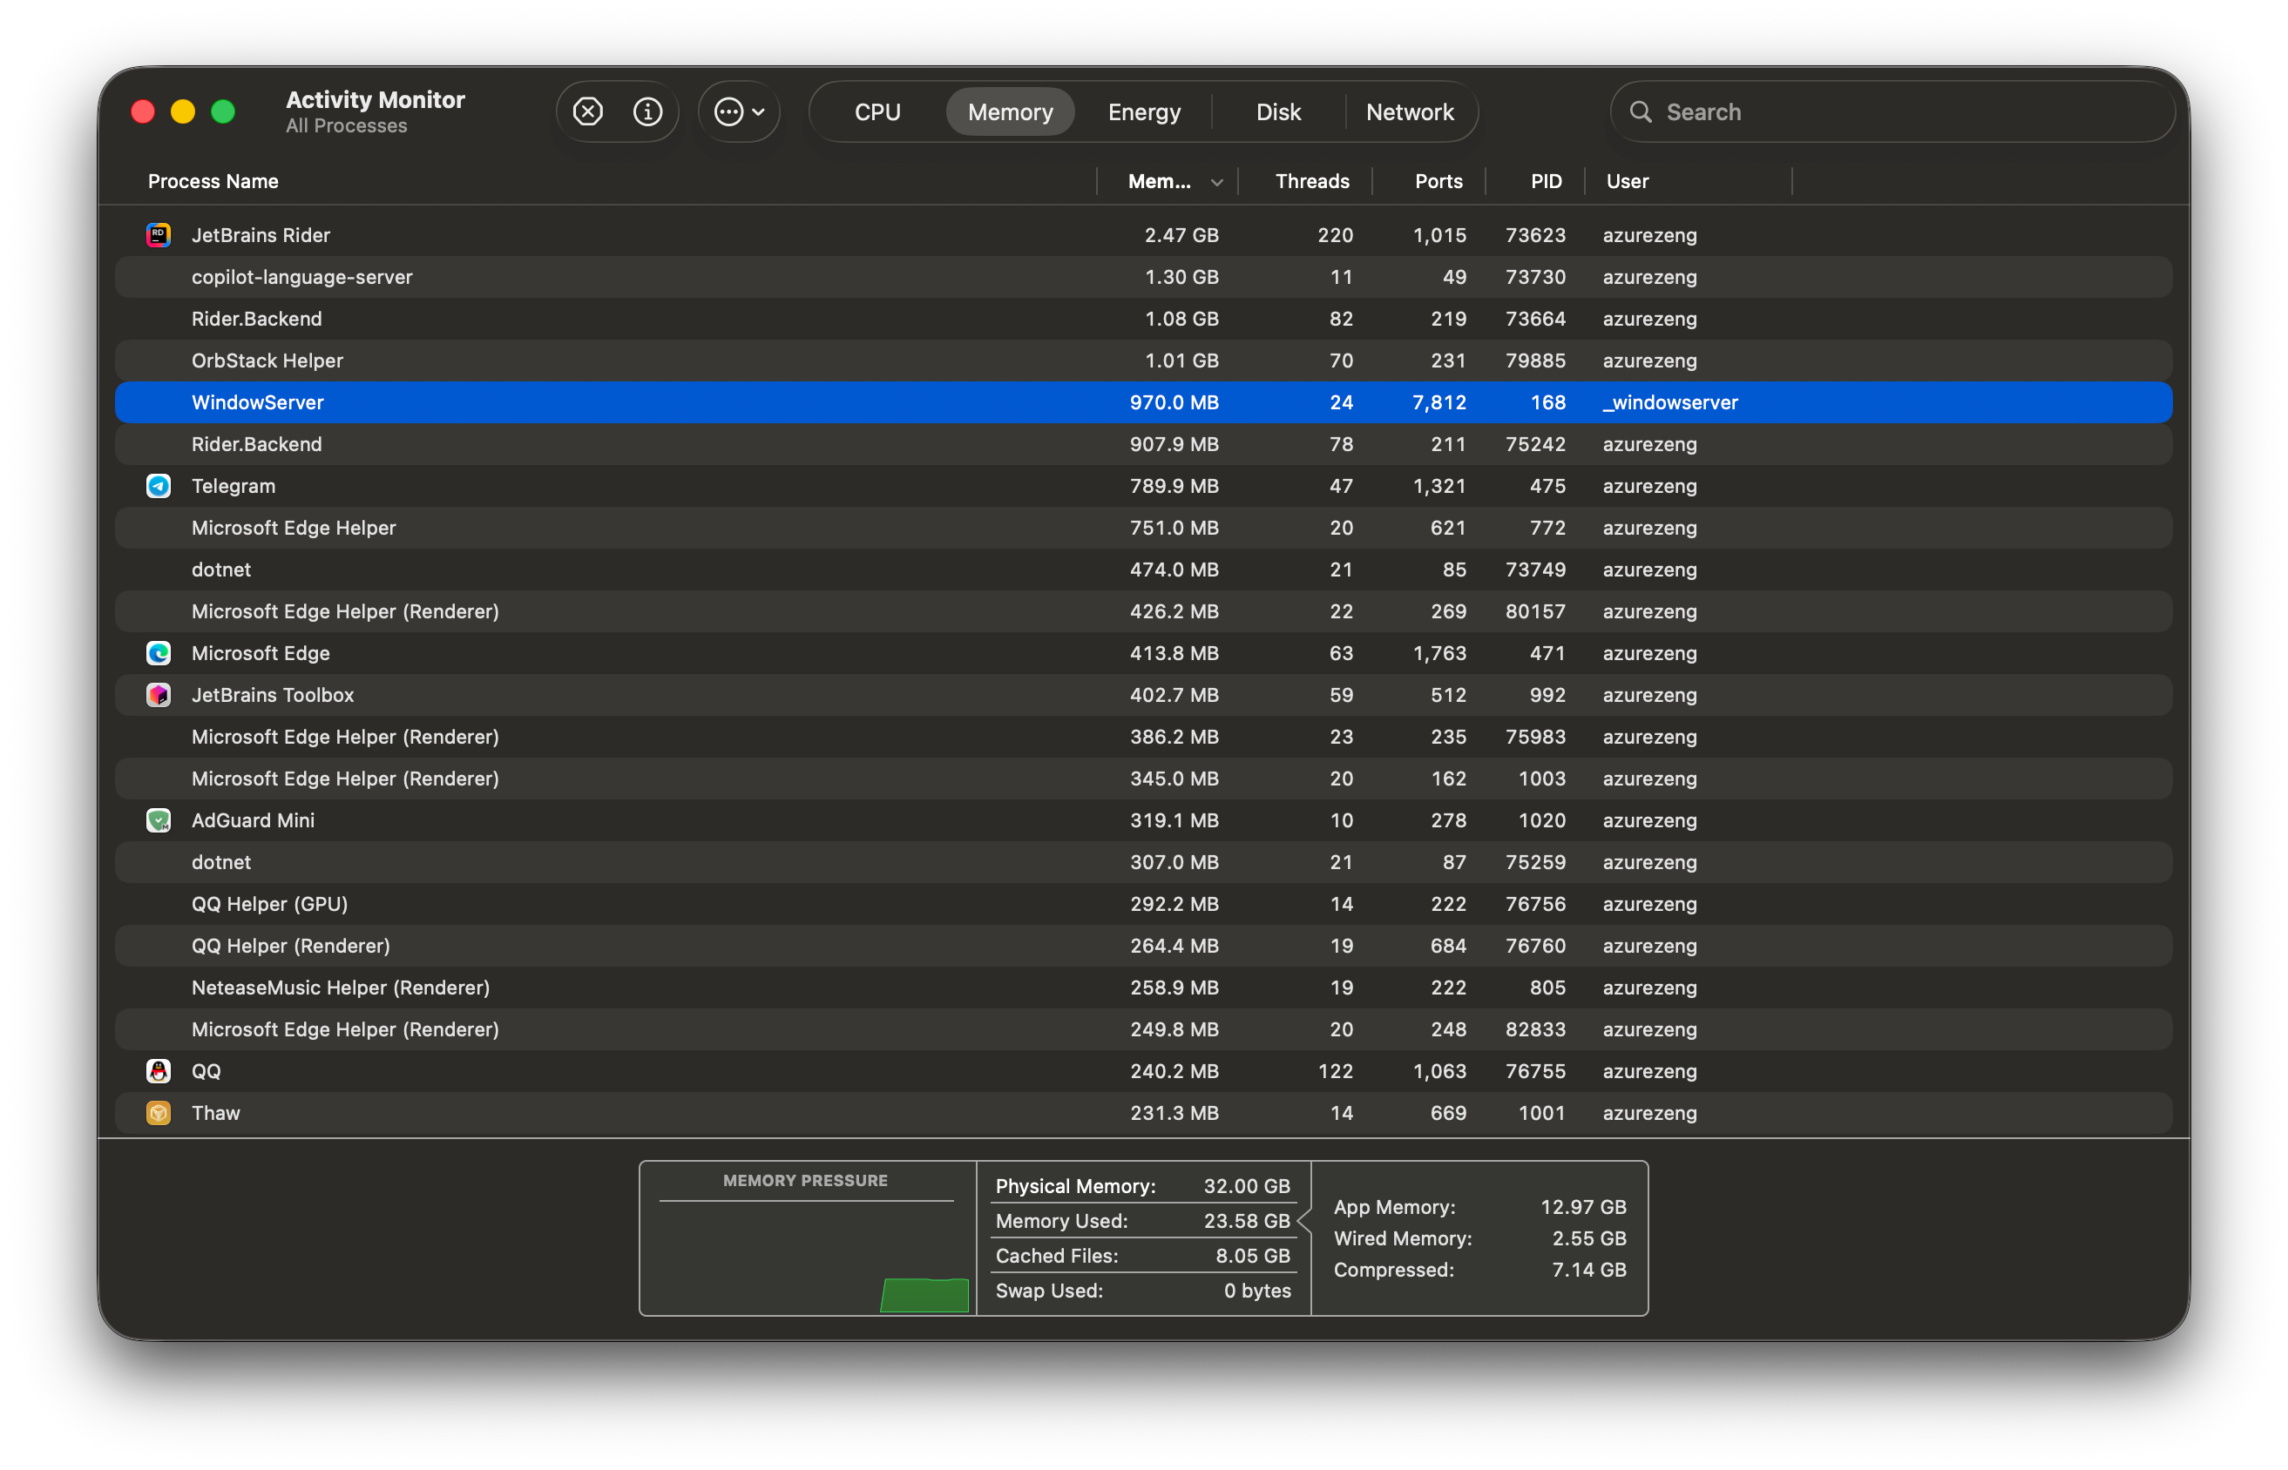
Task: Switch to the Disk tab
Action: 1279,111
